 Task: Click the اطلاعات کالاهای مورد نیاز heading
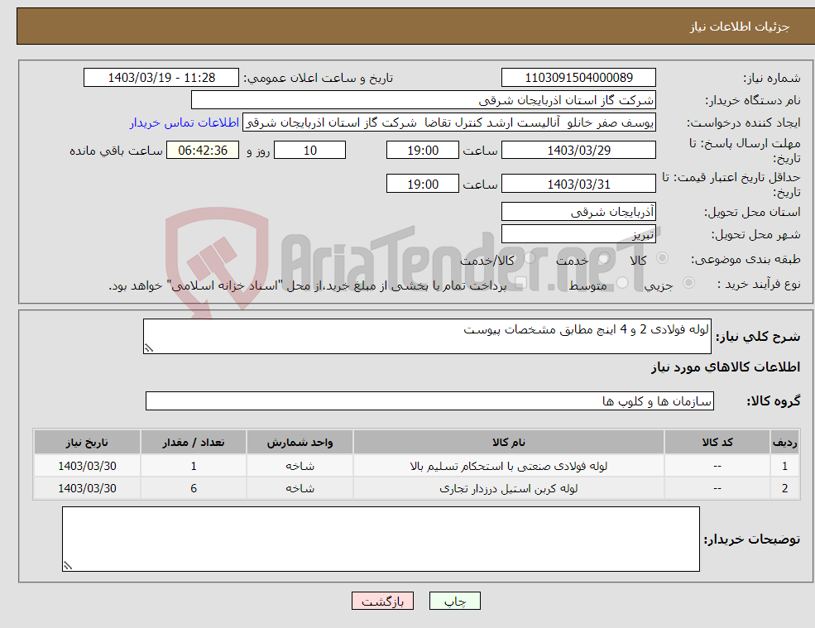(726, 367)
